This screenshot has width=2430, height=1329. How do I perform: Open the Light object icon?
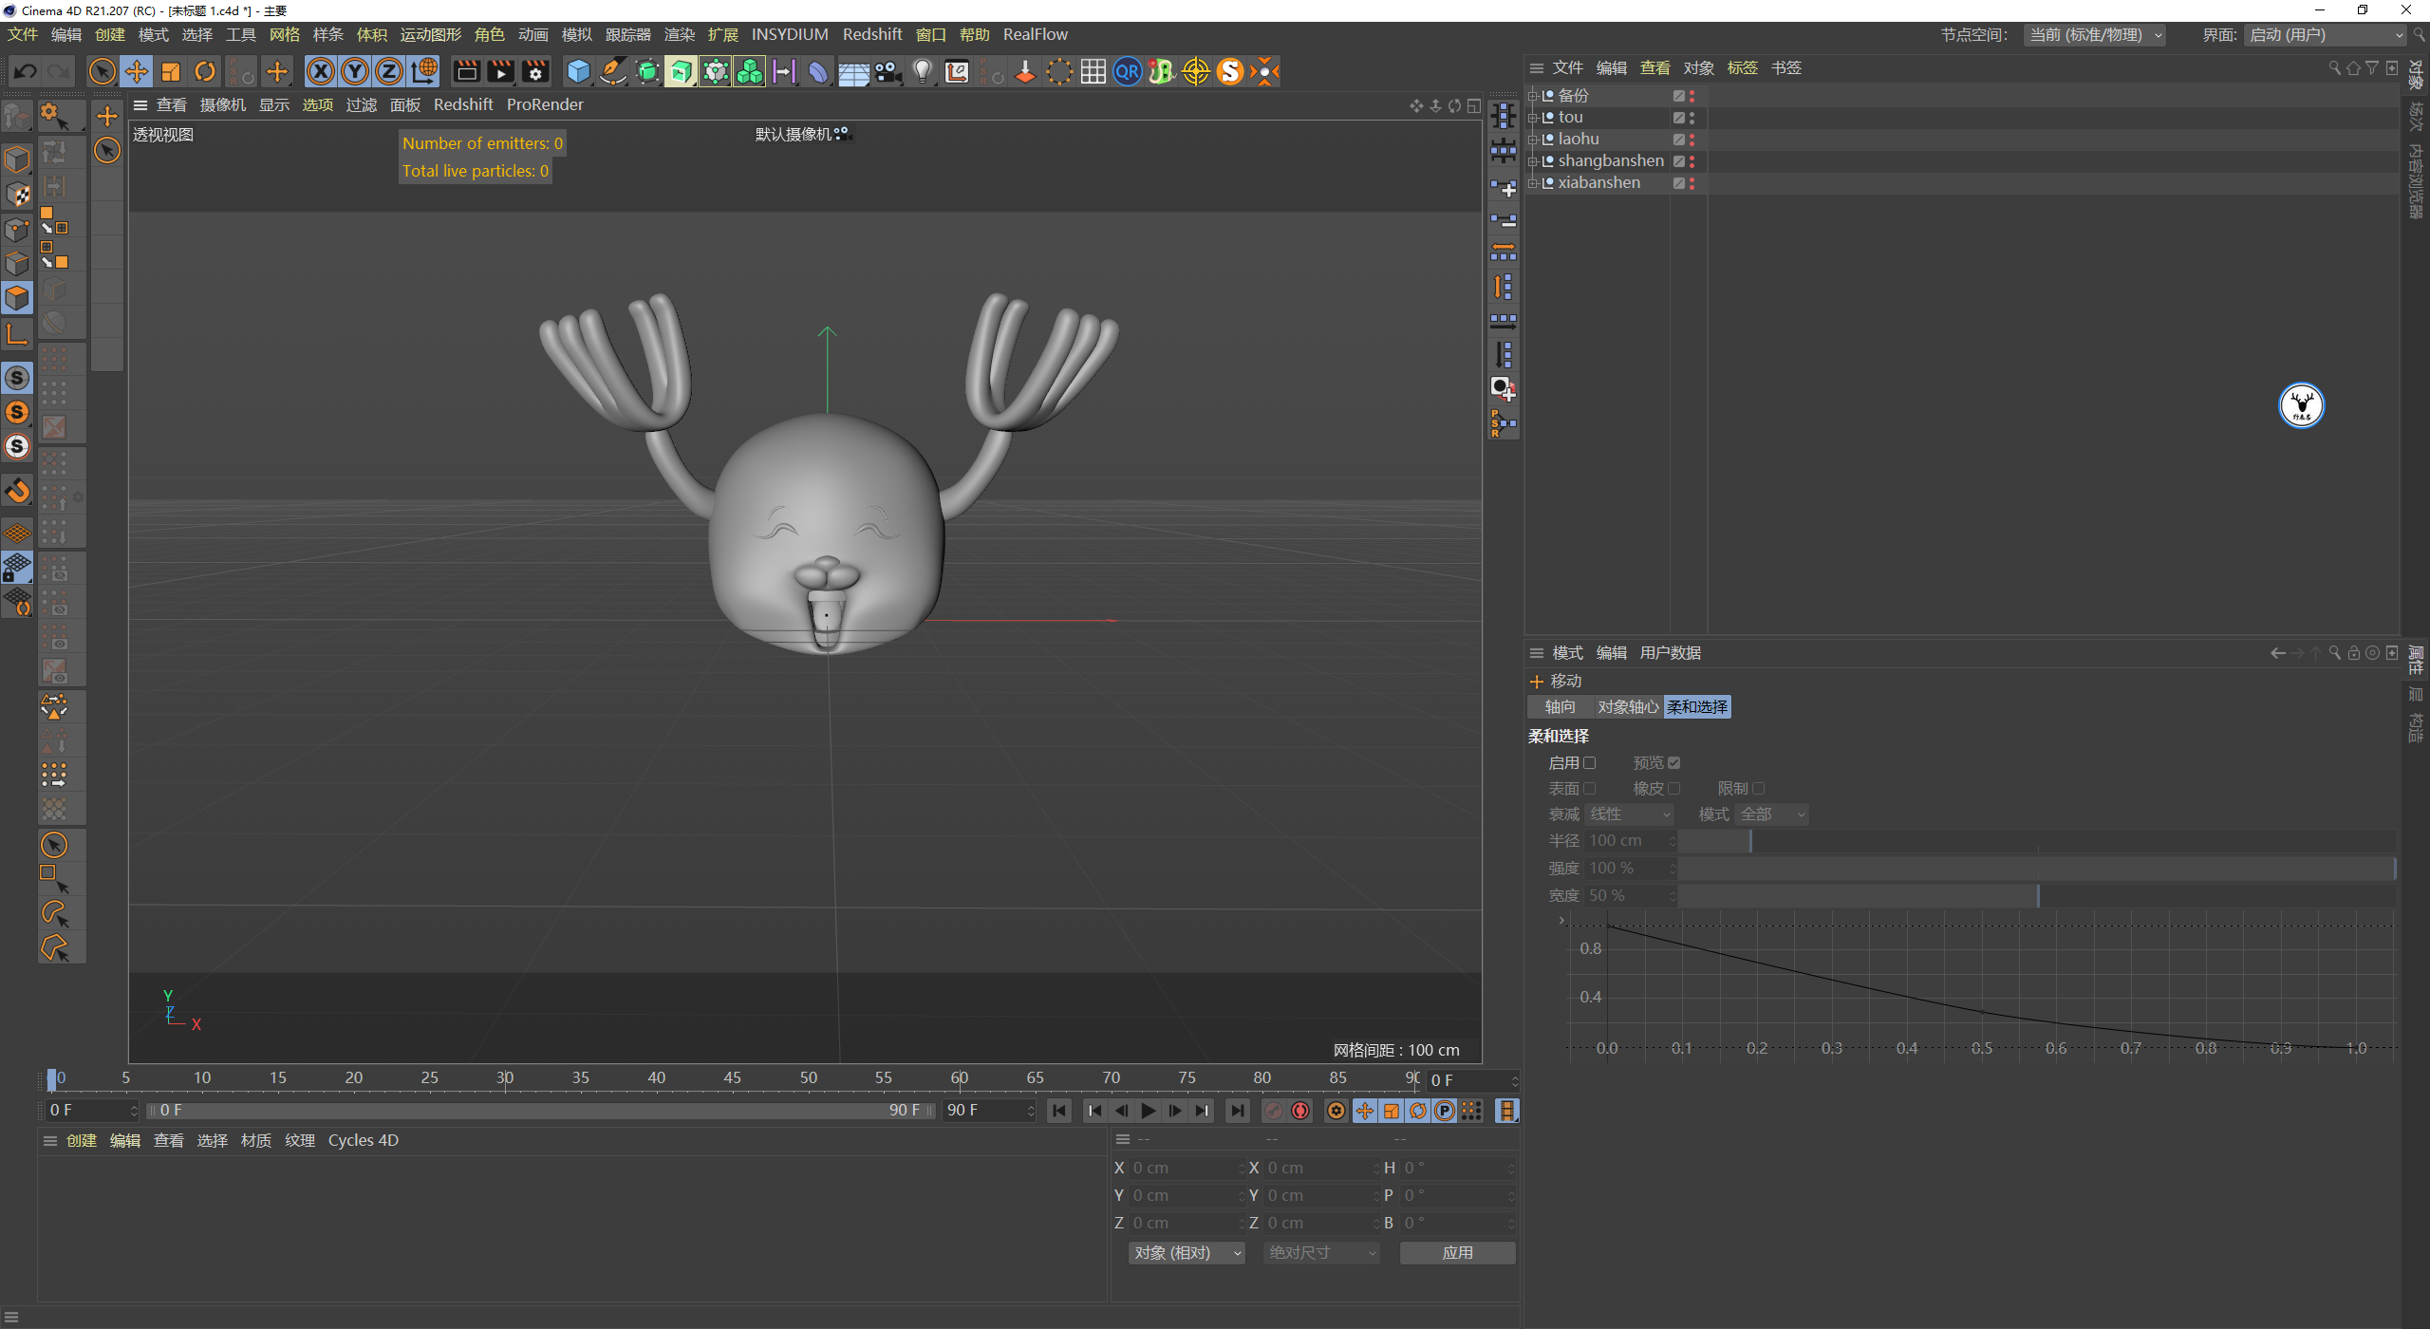922,71
